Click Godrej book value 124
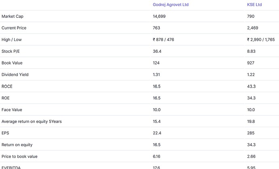Screen dimensions: 279x169 [x=156, y=63]
